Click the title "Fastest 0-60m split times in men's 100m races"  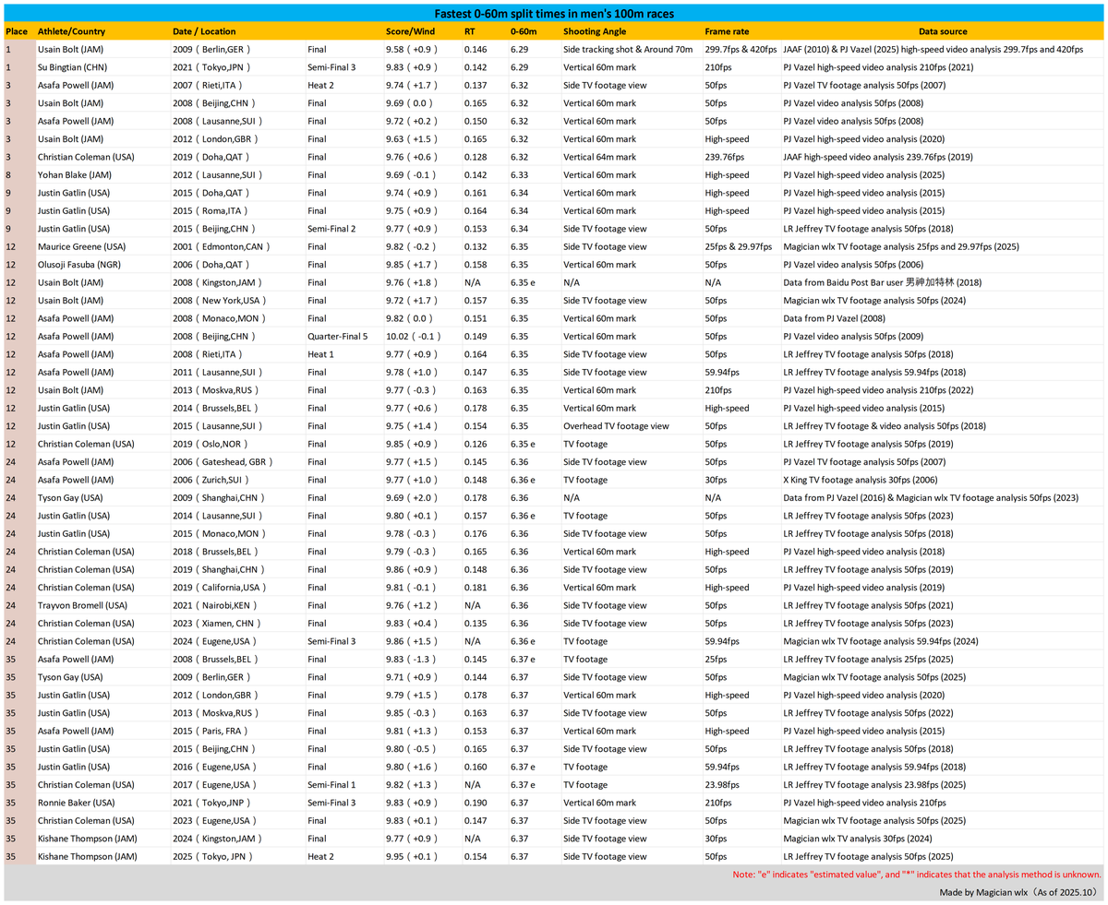[x=553, y=14]
